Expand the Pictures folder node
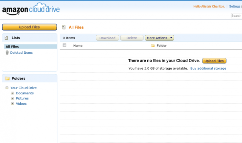The height and width of the screenshot is (143, 242). click(x=12, y=98)
